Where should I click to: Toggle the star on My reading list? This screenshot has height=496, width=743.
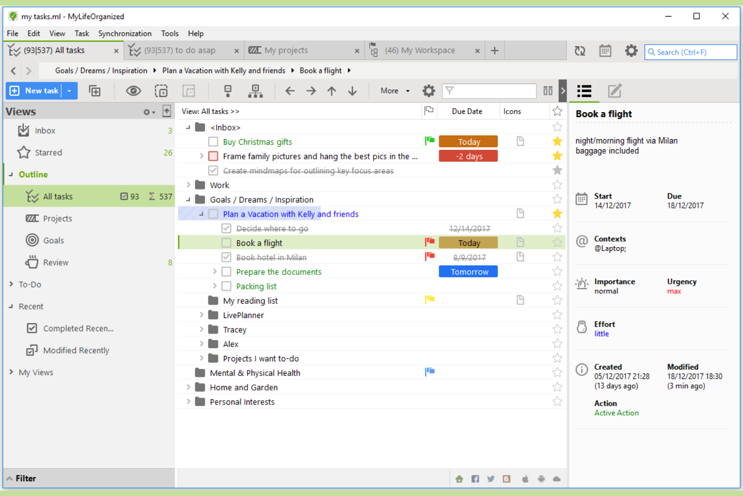(557, 300)
